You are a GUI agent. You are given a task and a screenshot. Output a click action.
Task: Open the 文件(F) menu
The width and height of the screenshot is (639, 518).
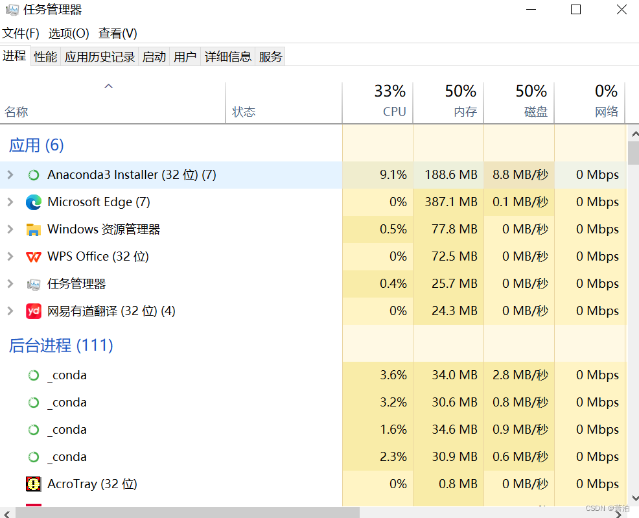click(21, 34)
